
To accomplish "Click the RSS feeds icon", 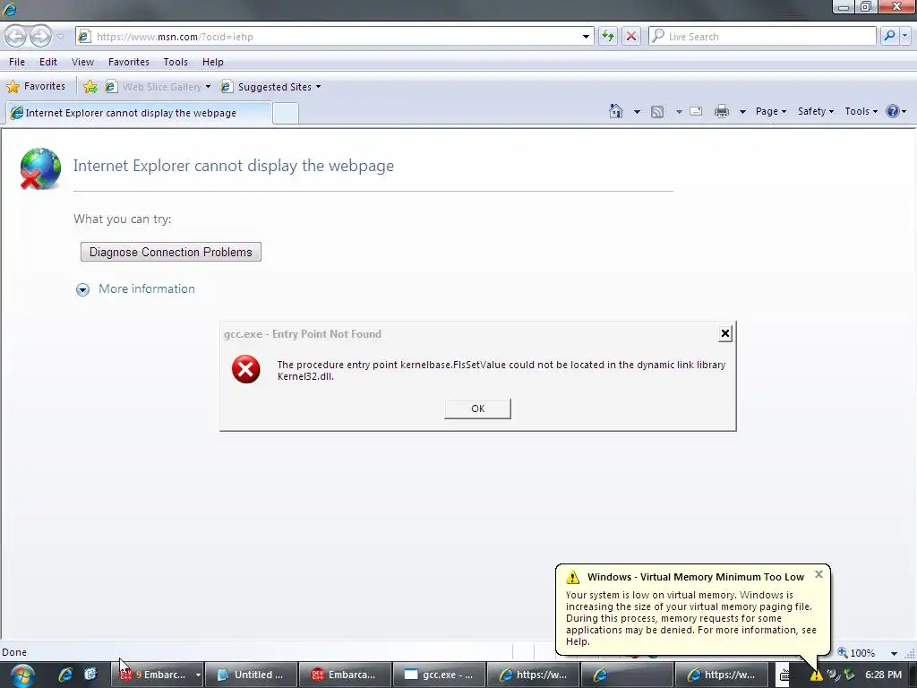I will click(657, 112).
